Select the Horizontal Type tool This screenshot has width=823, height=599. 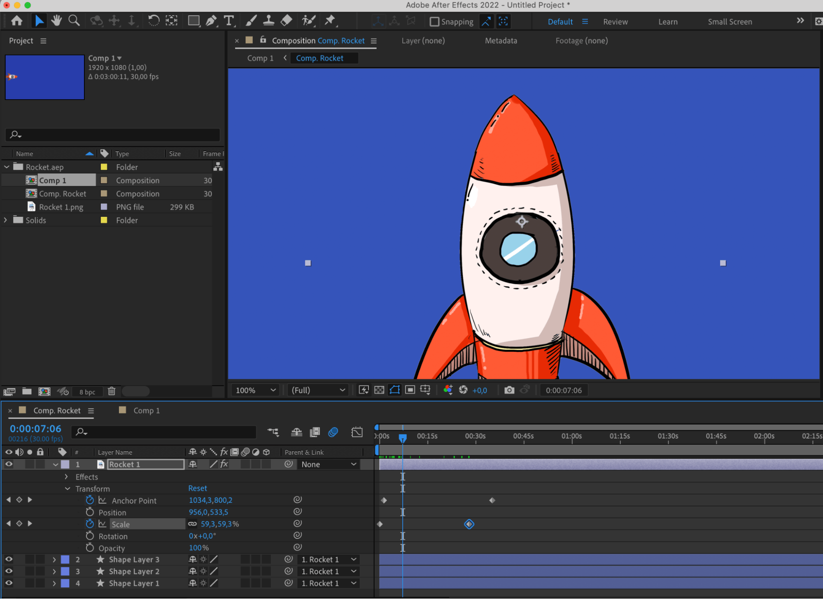(x=228, y=21)
